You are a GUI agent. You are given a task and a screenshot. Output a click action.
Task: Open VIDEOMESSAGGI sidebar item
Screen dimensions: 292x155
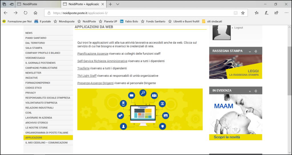point(48,58)
